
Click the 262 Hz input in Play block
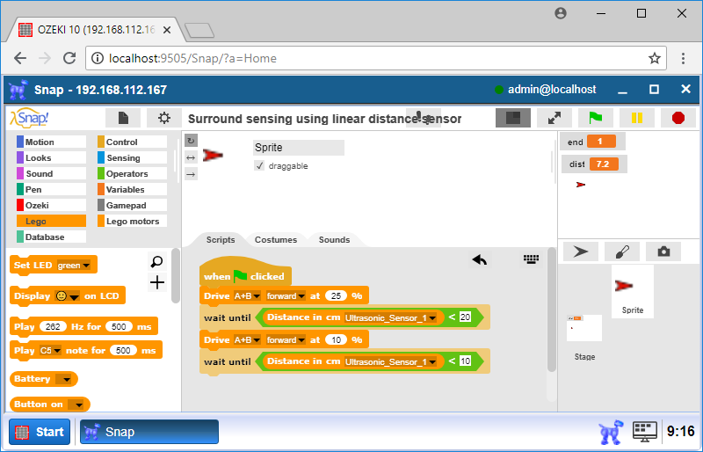pyautogui.click(x=53, y=327)
